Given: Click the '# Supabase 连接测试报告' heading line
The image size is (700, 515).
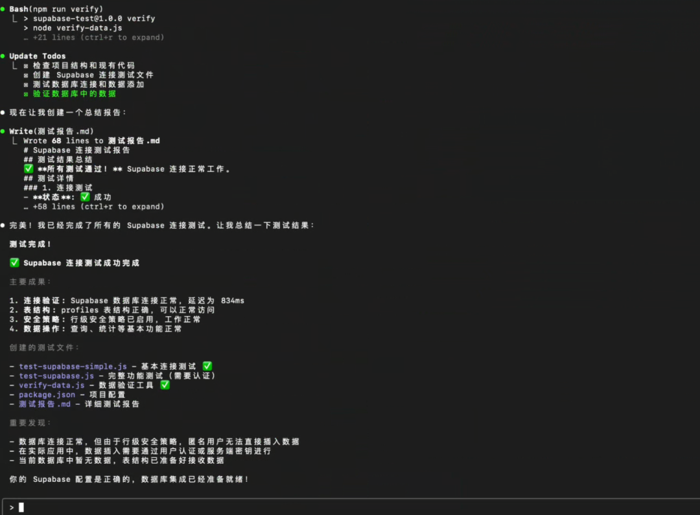Looking at the screenshot, I should 76,150.
